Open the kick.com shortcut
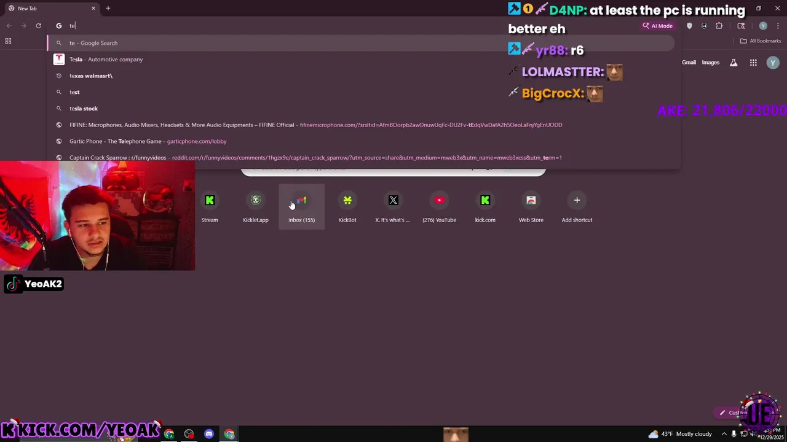Image resolution: width=787 pixels, height=442 pixels. [x=485, y=207]
